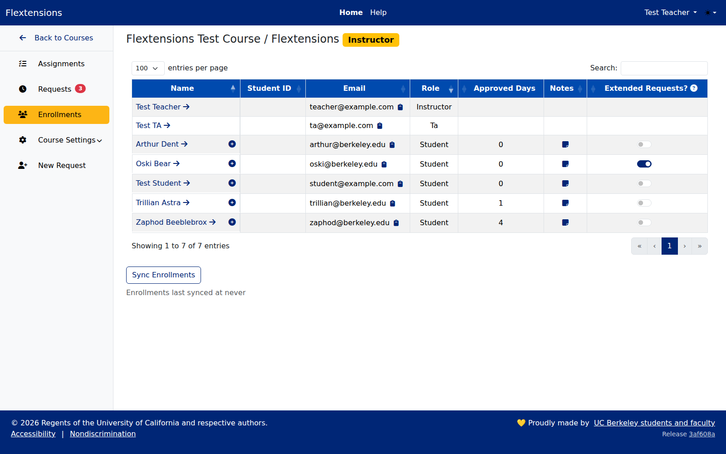The image size is (726, 454).
Task: Open notes icon for Test Student
Action: click(x=565, y=183)
